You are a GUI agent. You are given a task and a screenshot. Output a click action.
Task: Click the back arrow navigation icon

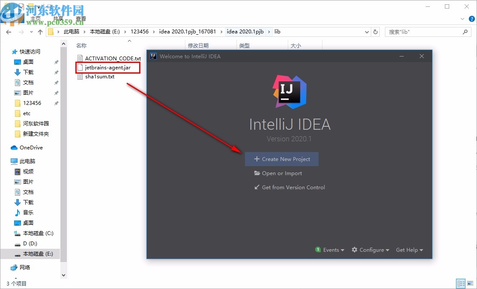[9, 32]
